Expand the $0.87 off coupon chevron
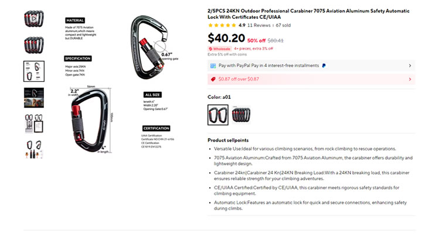The height and width of the screenshot is (237, 422). (x=410, y=79)
